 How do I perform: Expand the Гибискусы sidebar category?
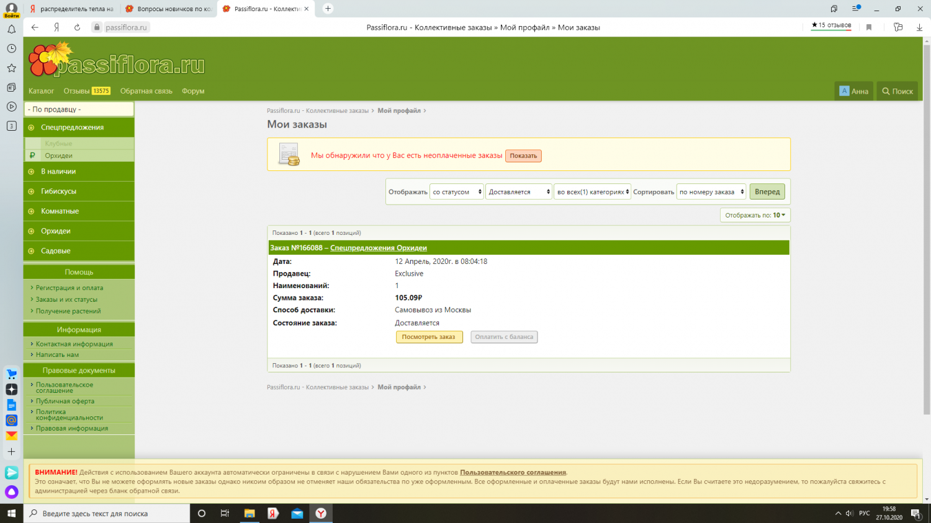[x=58, y=191]
